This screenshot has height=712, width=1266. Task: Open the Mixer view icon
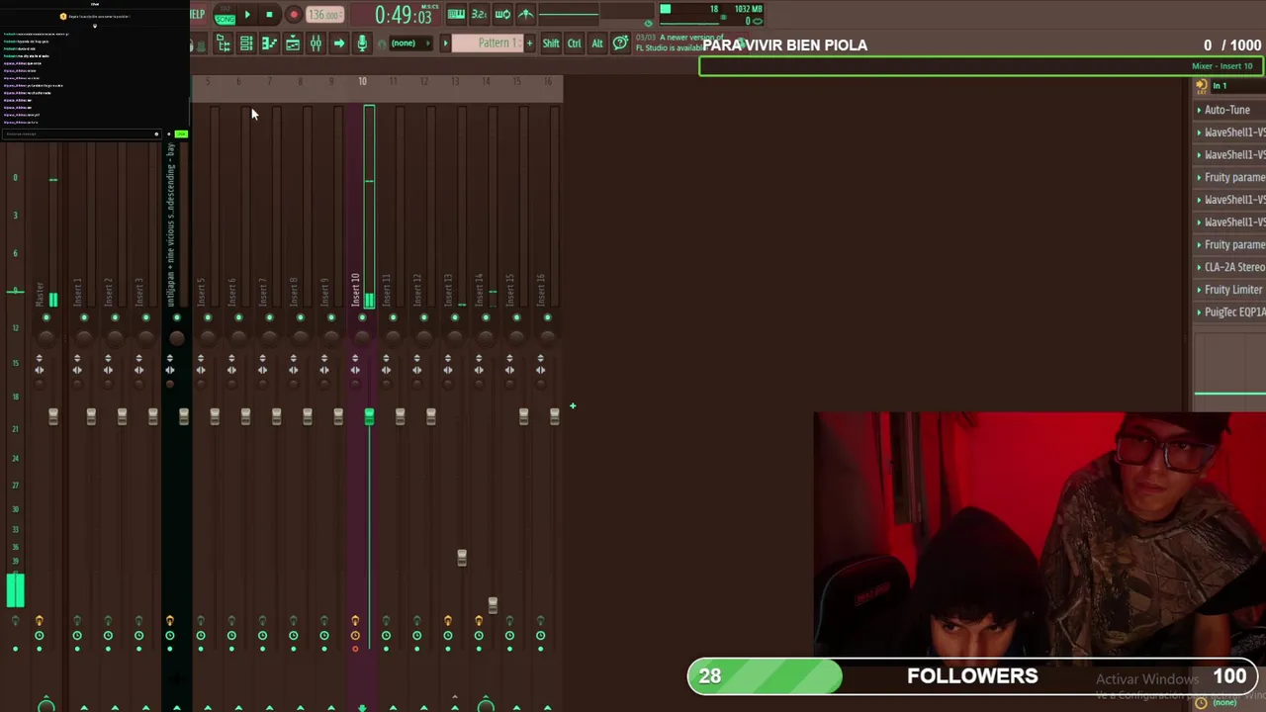coord(316,44)
